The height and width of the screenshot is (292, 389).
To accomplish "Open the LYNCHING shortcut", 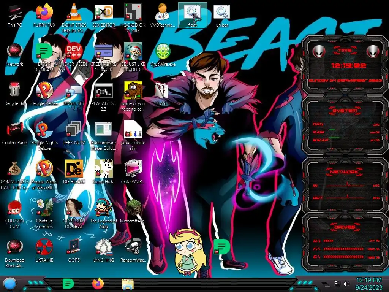I will [x=103, y=250].
